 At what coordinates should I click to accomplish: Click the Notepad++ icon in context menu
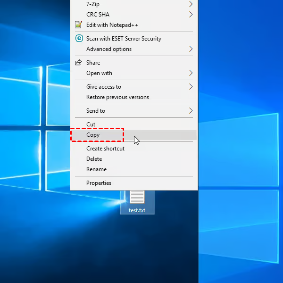tap(78, 25)
